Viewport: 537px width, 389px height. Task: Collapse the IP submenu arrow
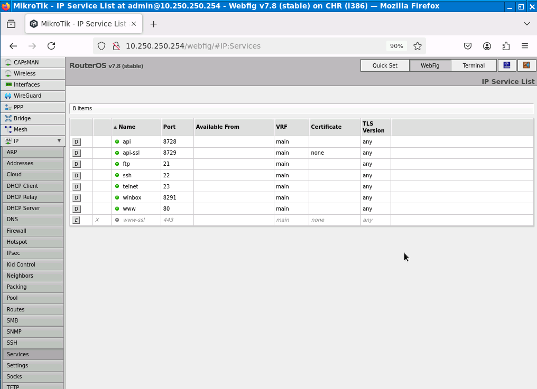59,140
